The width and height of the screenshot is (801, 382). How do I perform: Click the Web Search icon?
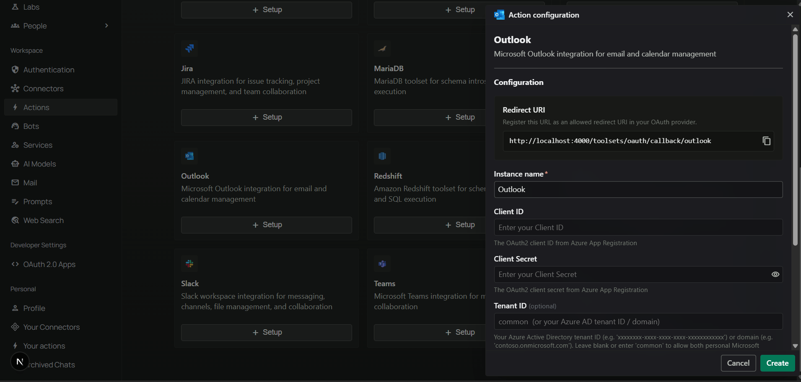coord(15,220)
